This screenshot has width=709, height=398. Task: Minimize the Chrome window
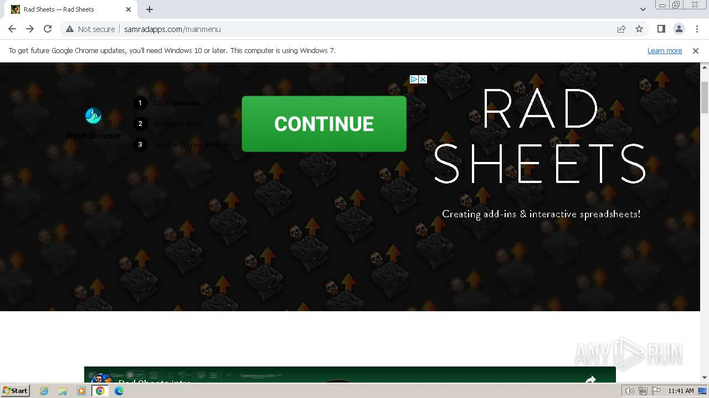tap(662, 5)
